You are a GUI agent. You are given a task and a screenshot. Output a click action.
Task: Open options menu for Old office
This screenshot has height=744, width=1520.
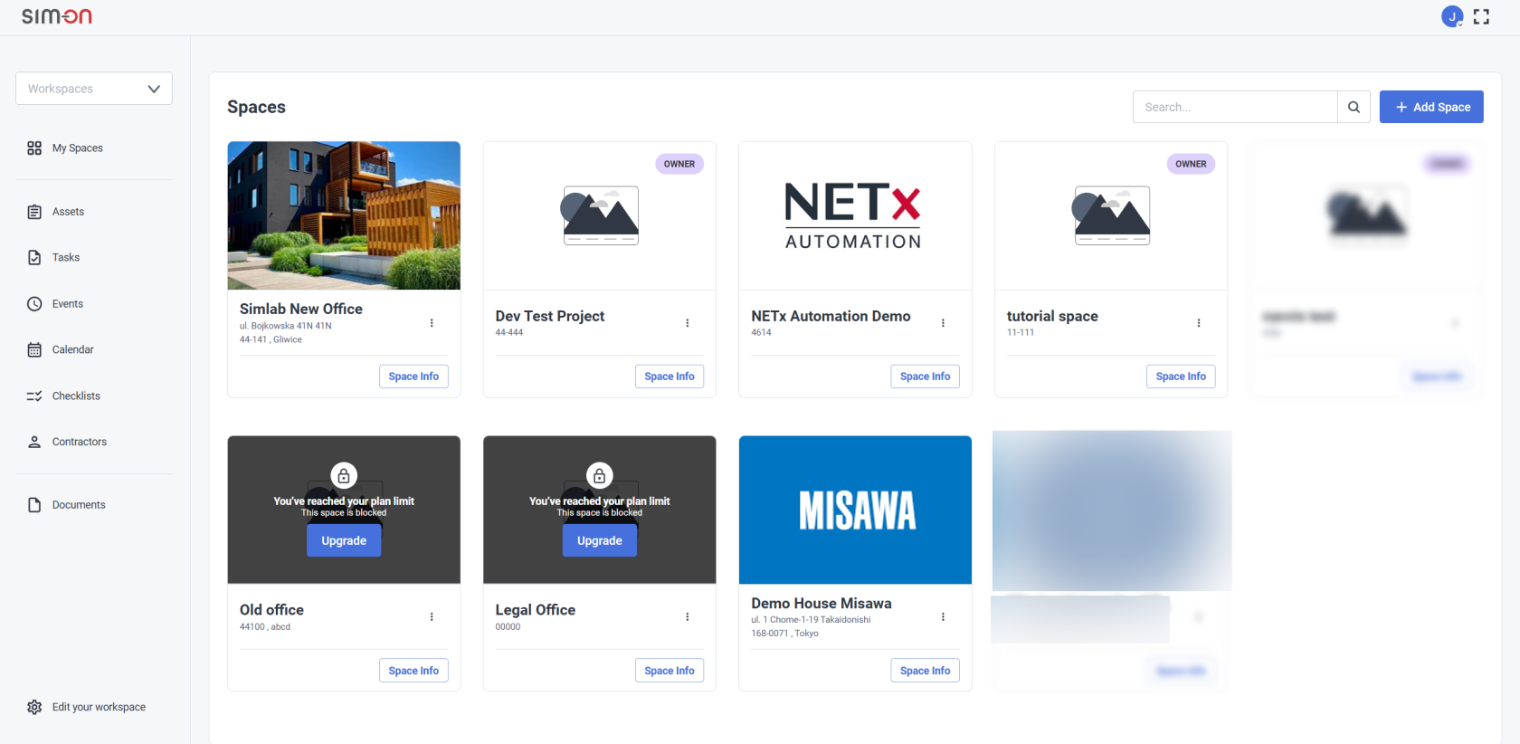432,617
